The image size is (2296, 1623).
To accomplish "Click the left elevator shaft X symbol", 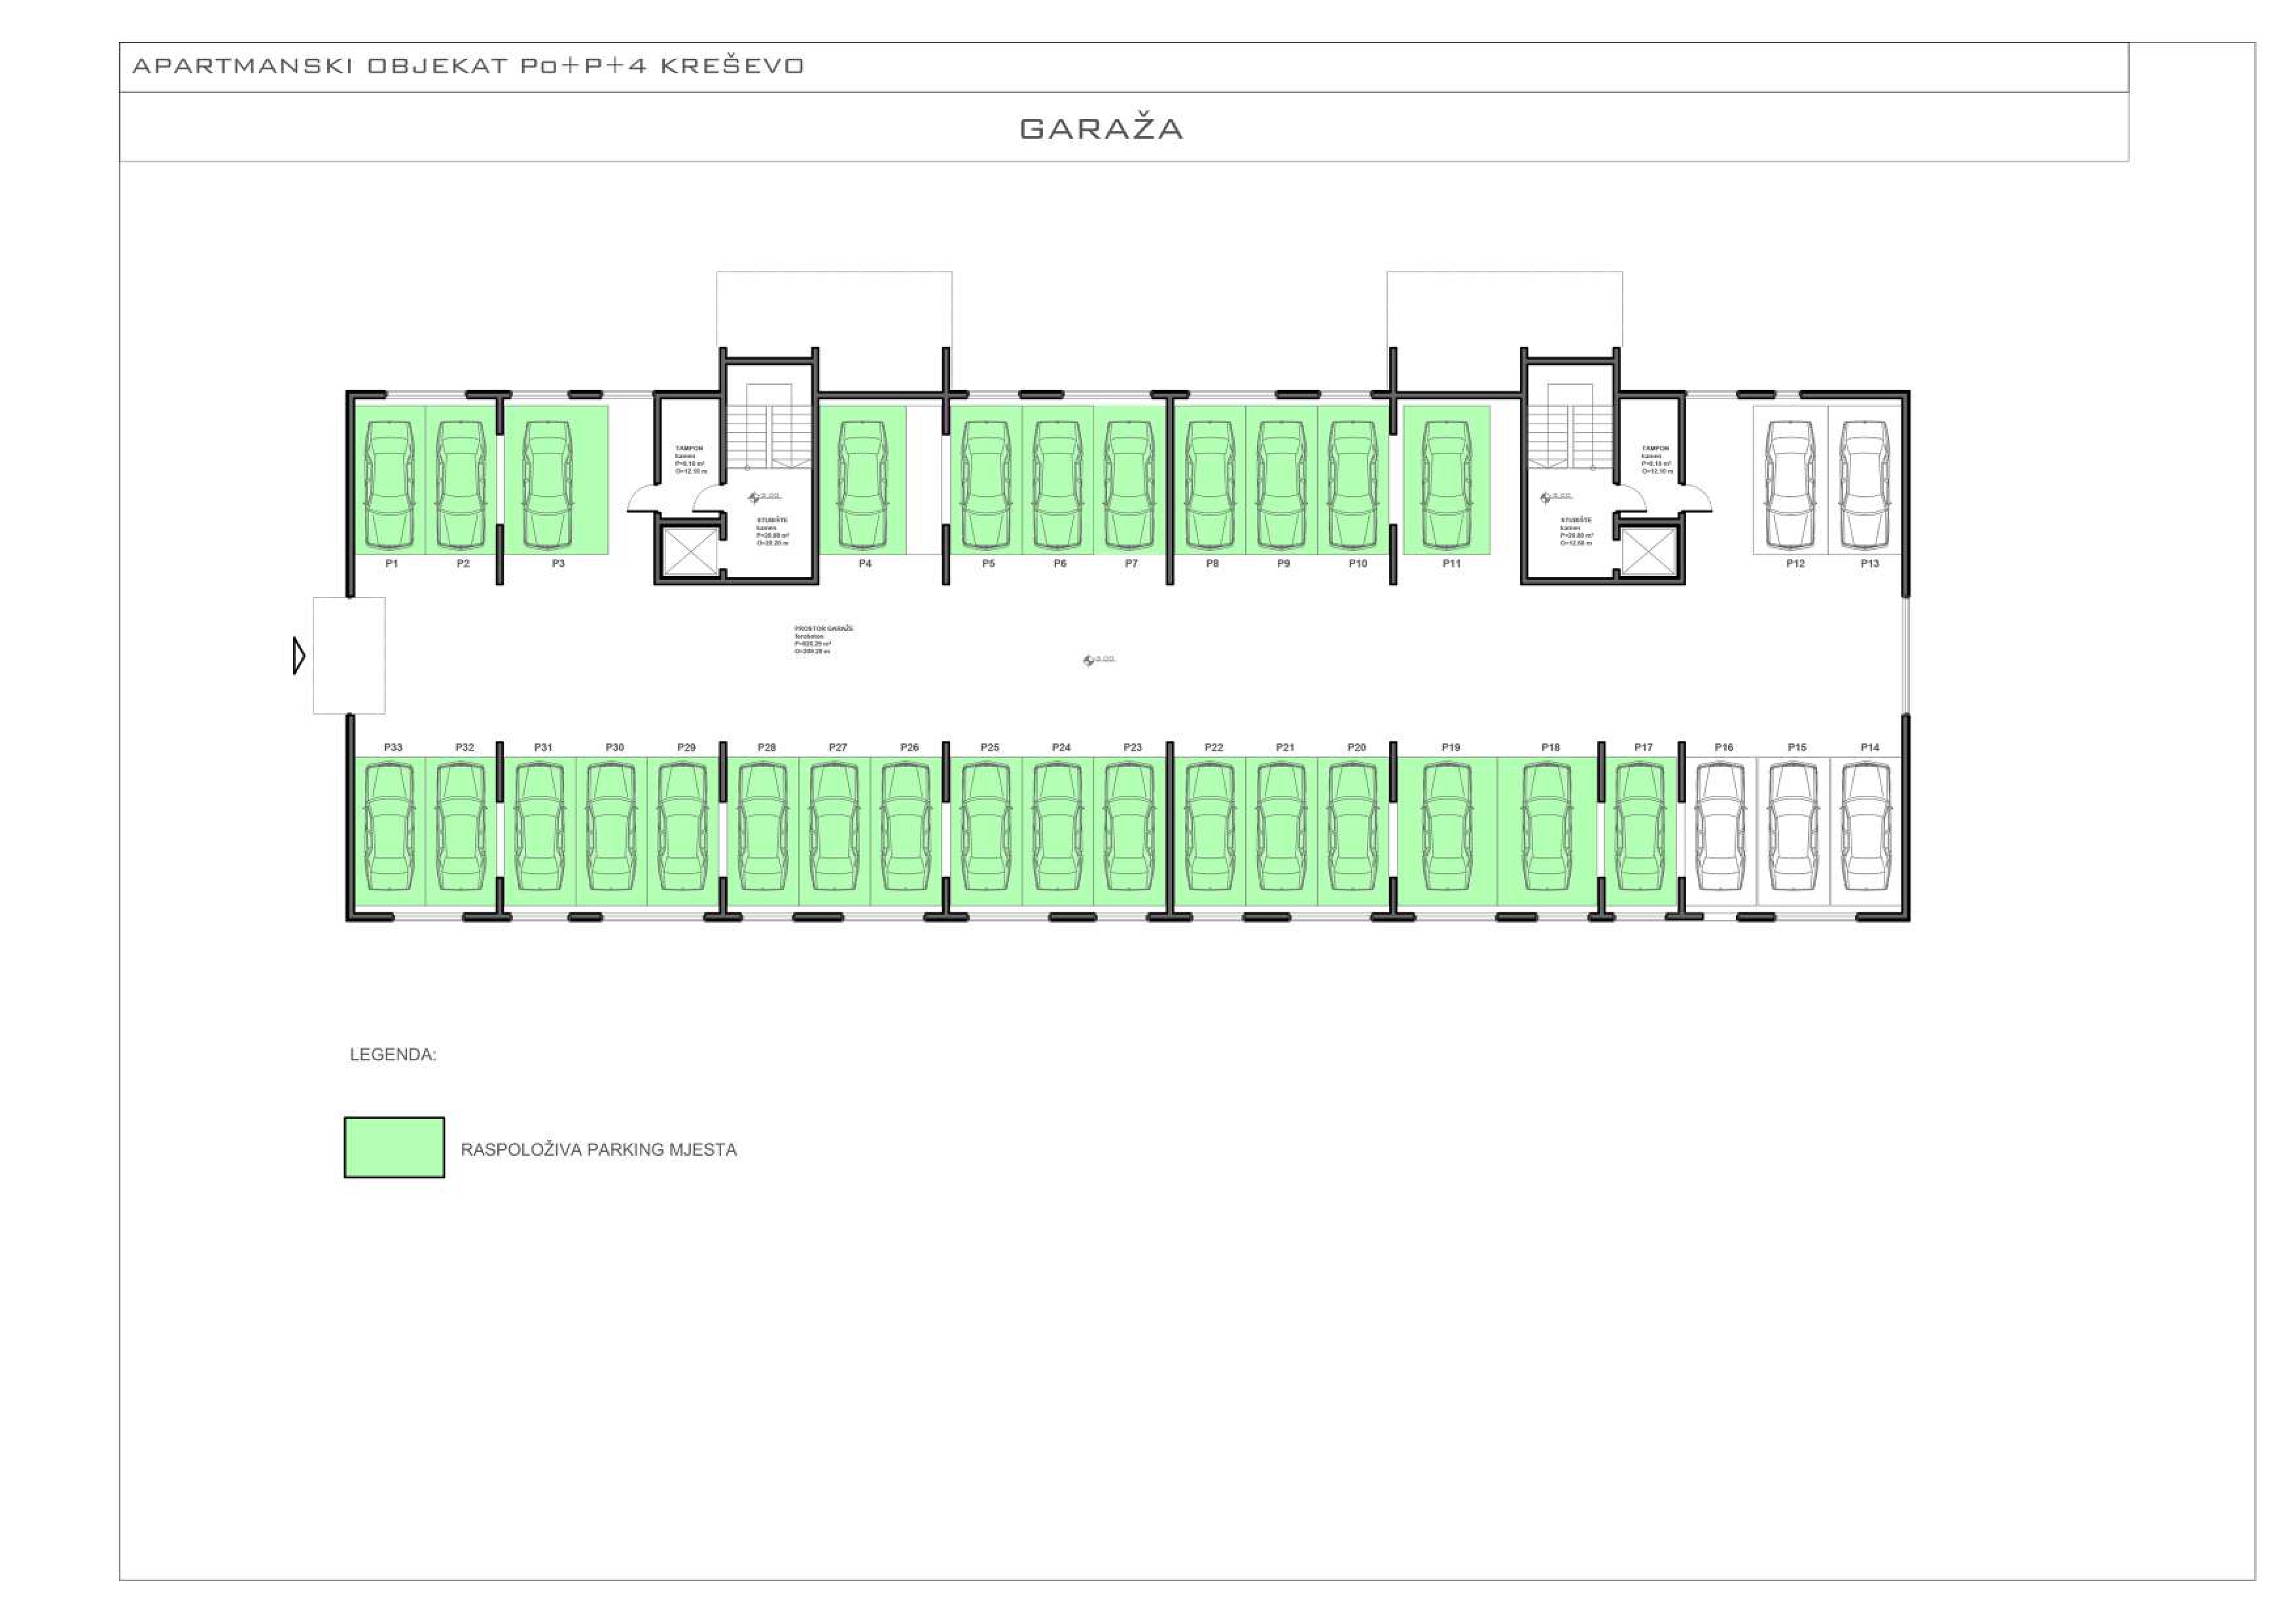I will coord(690,551).
